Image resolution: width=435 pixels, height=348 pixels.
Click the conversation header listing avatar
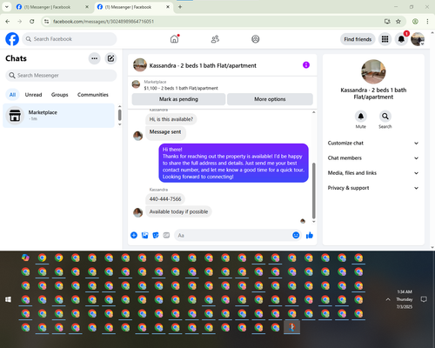pyautogui.click(x=140, y=65)
